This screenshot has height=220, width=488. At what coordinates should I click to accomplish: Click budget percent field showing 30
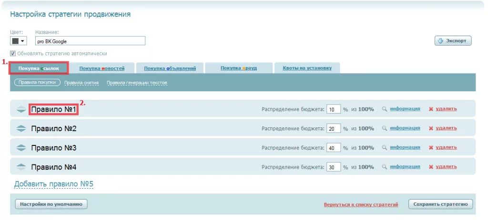[x=334, y=167]
